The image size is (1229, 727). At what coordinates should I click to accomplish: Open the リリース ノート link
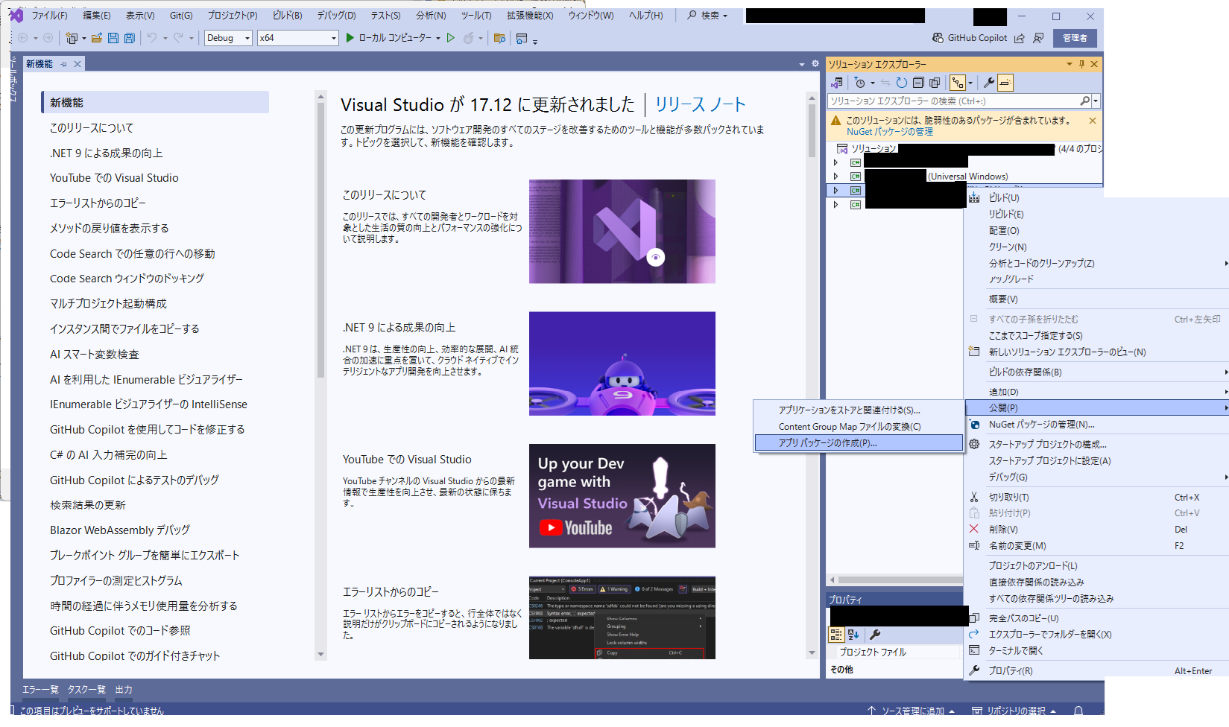[700, 104]
